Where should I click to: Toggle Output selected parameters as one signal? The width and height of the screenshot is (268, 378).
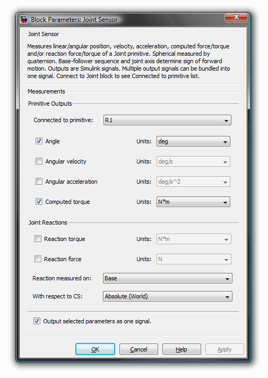[37, 321]
